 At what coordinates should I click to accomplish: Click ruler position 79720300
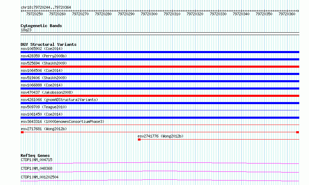click(149, 14)
